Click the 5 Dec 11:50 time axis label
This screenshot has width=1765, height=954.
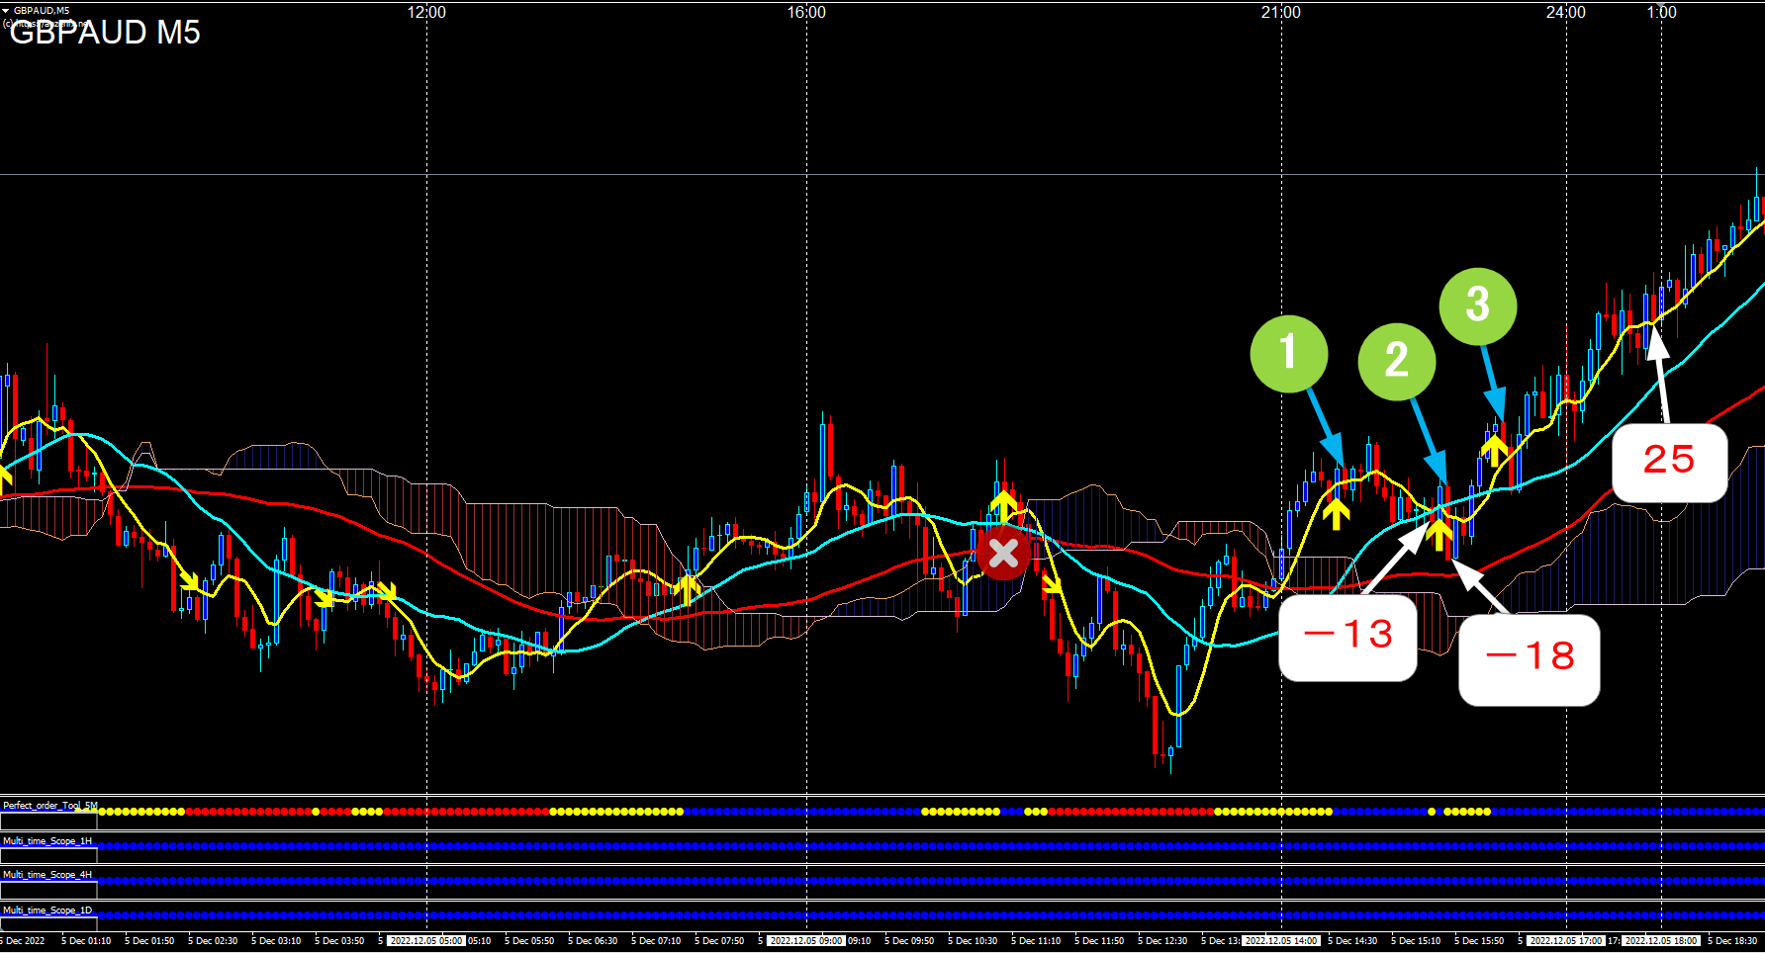1099,941
